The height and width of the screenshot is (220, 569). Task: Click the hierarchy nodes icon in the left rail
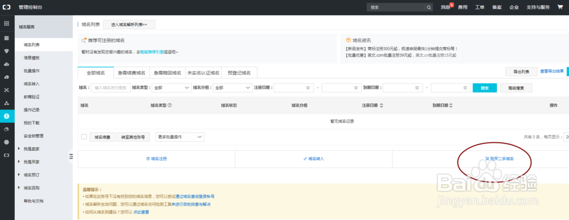pyautogui.click(x=6, y=103)
